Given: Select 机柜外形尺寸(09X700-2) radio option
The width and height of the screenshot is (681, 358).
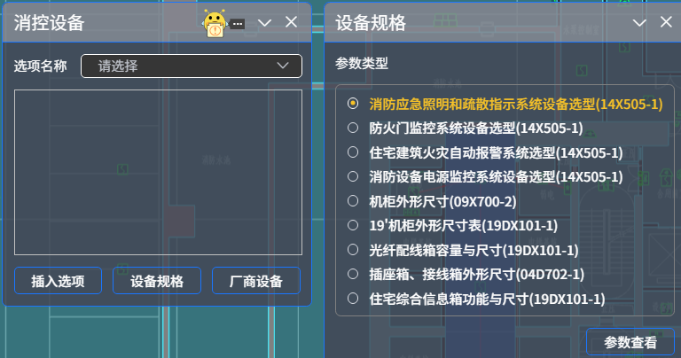Looking at the screenshot, I should pos(353,200).
